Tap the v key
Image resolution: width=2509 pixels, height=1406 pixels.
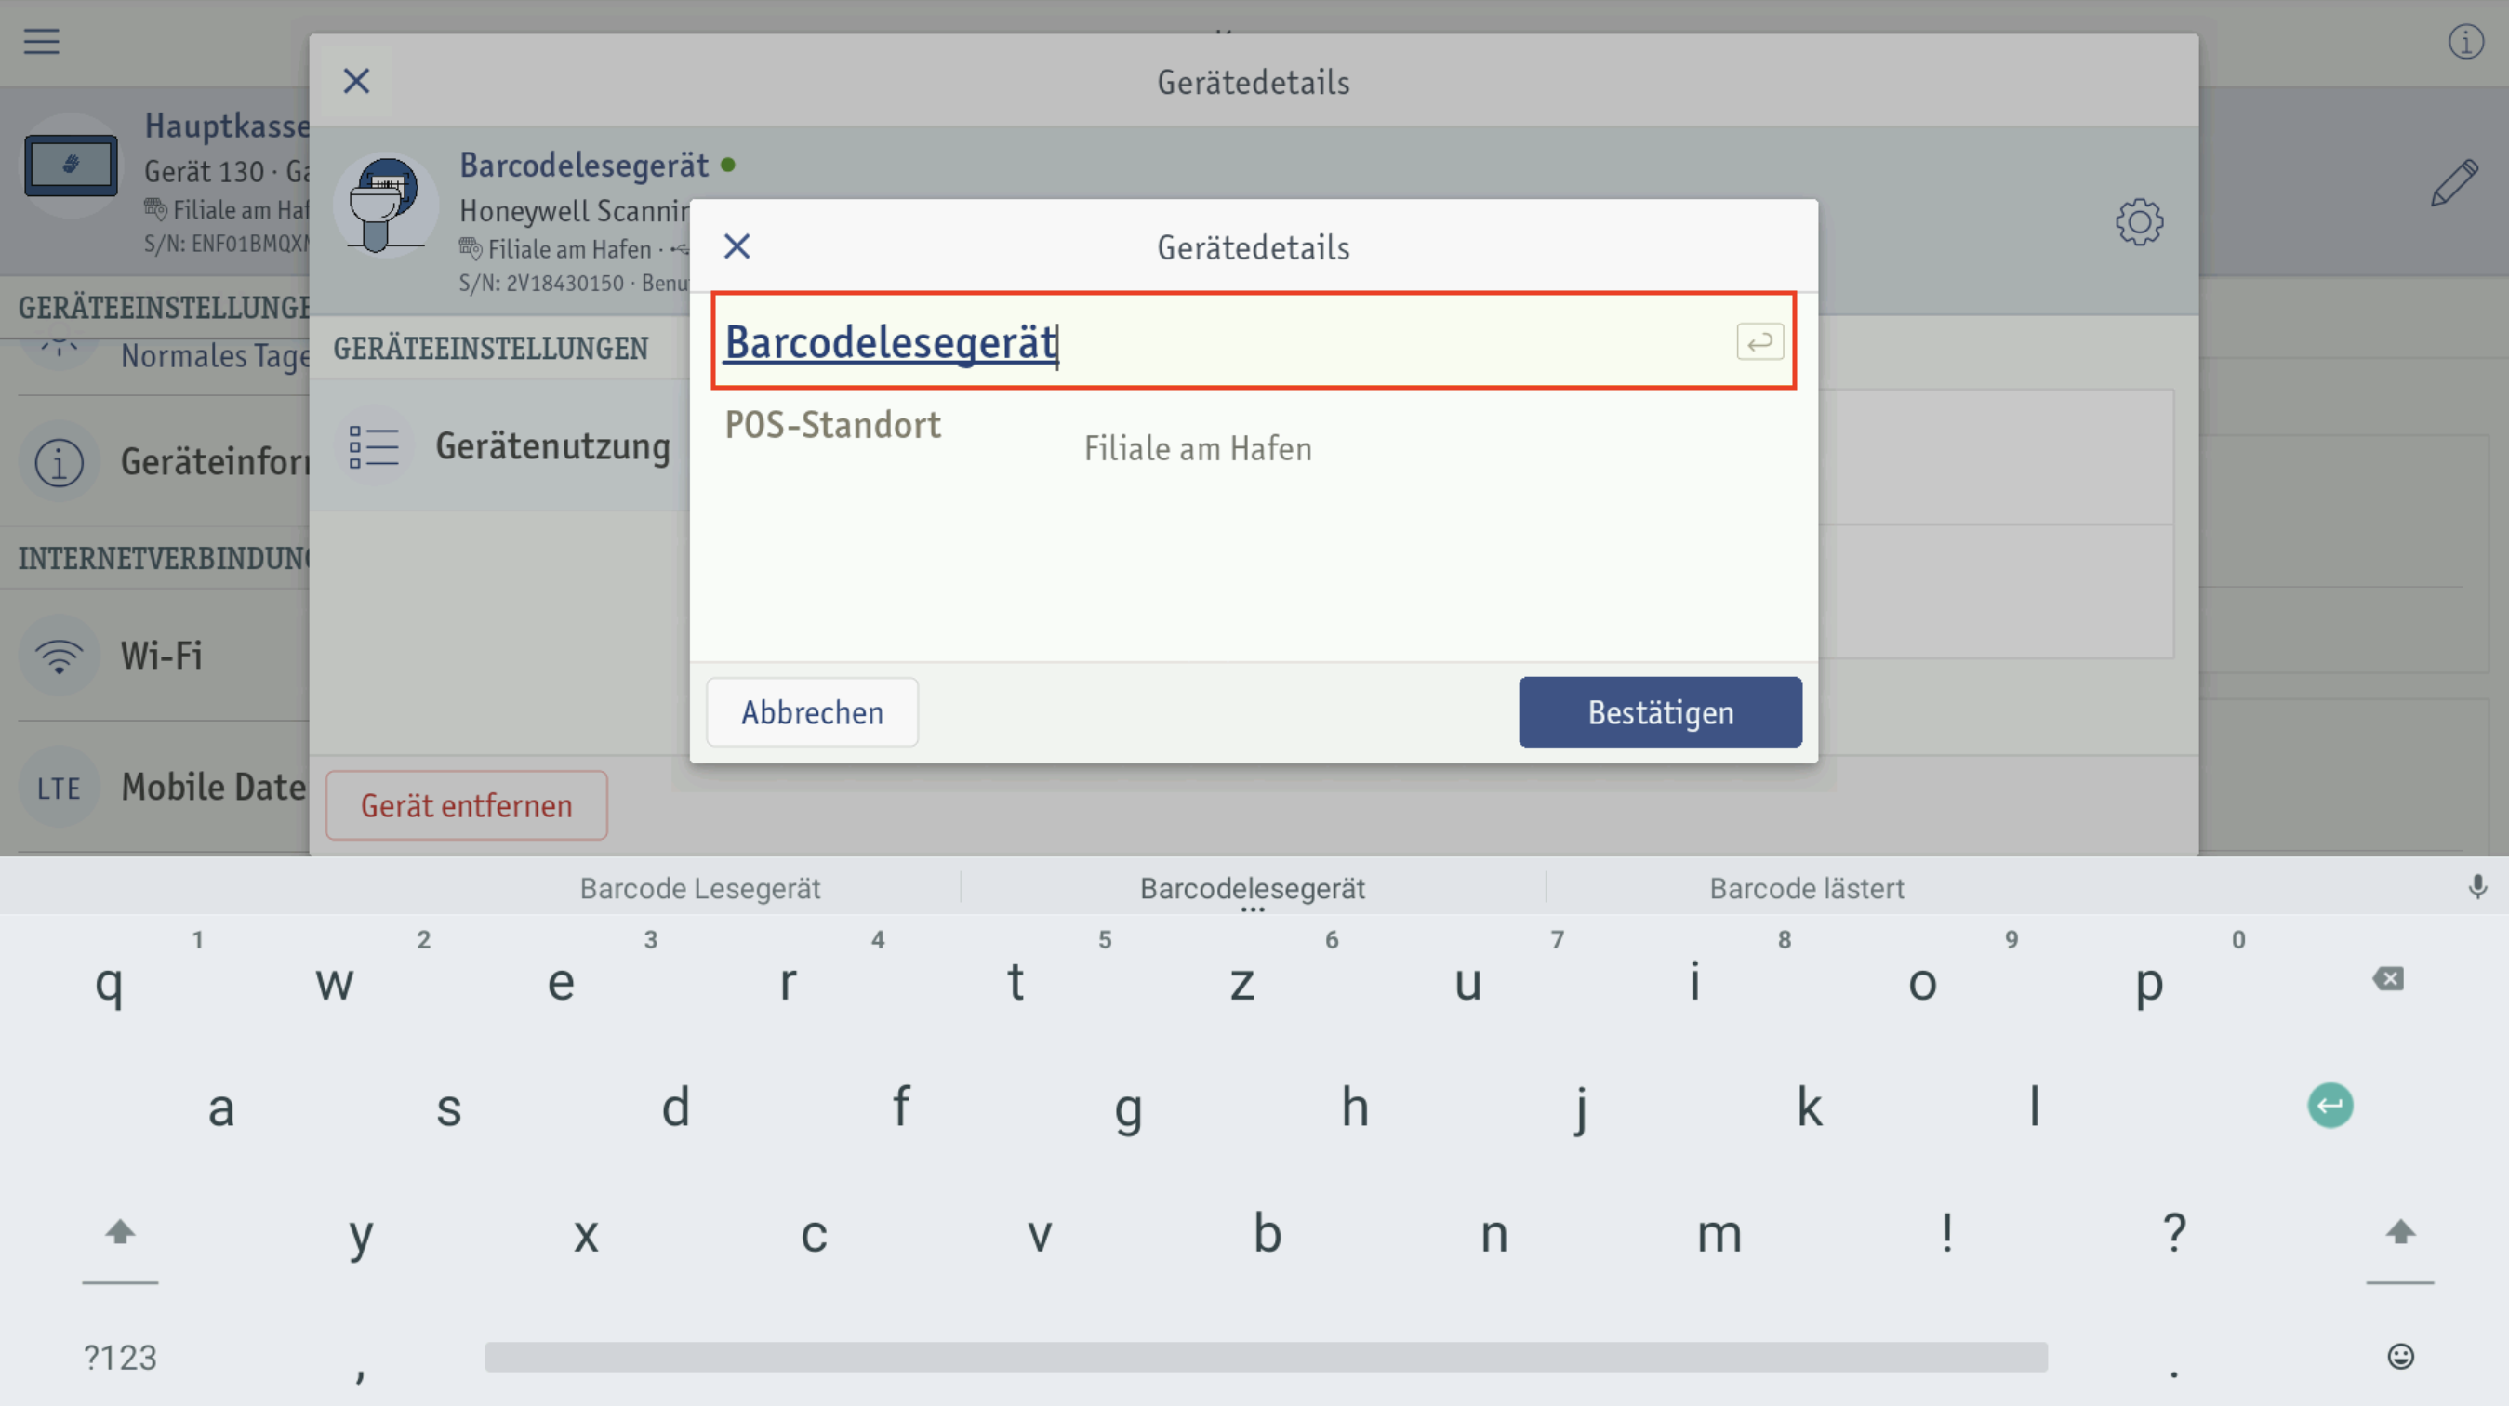[1040, 1234]
